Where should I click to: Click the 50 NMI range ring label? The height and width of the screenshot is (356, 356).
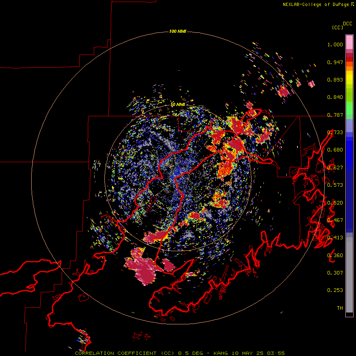click(x=178, y=104)
